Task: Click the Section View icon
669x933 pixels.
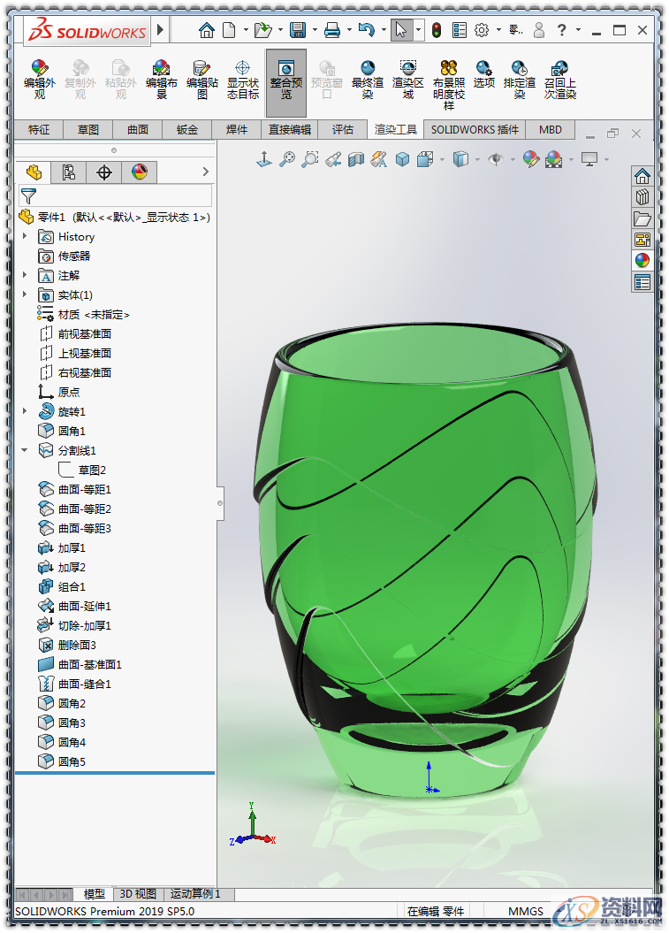Action: 356,159
